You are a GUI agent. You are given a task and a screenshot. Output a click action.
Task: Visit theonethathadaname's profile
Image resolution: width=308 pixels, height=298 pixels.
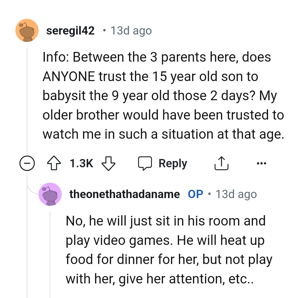[124, 194]
